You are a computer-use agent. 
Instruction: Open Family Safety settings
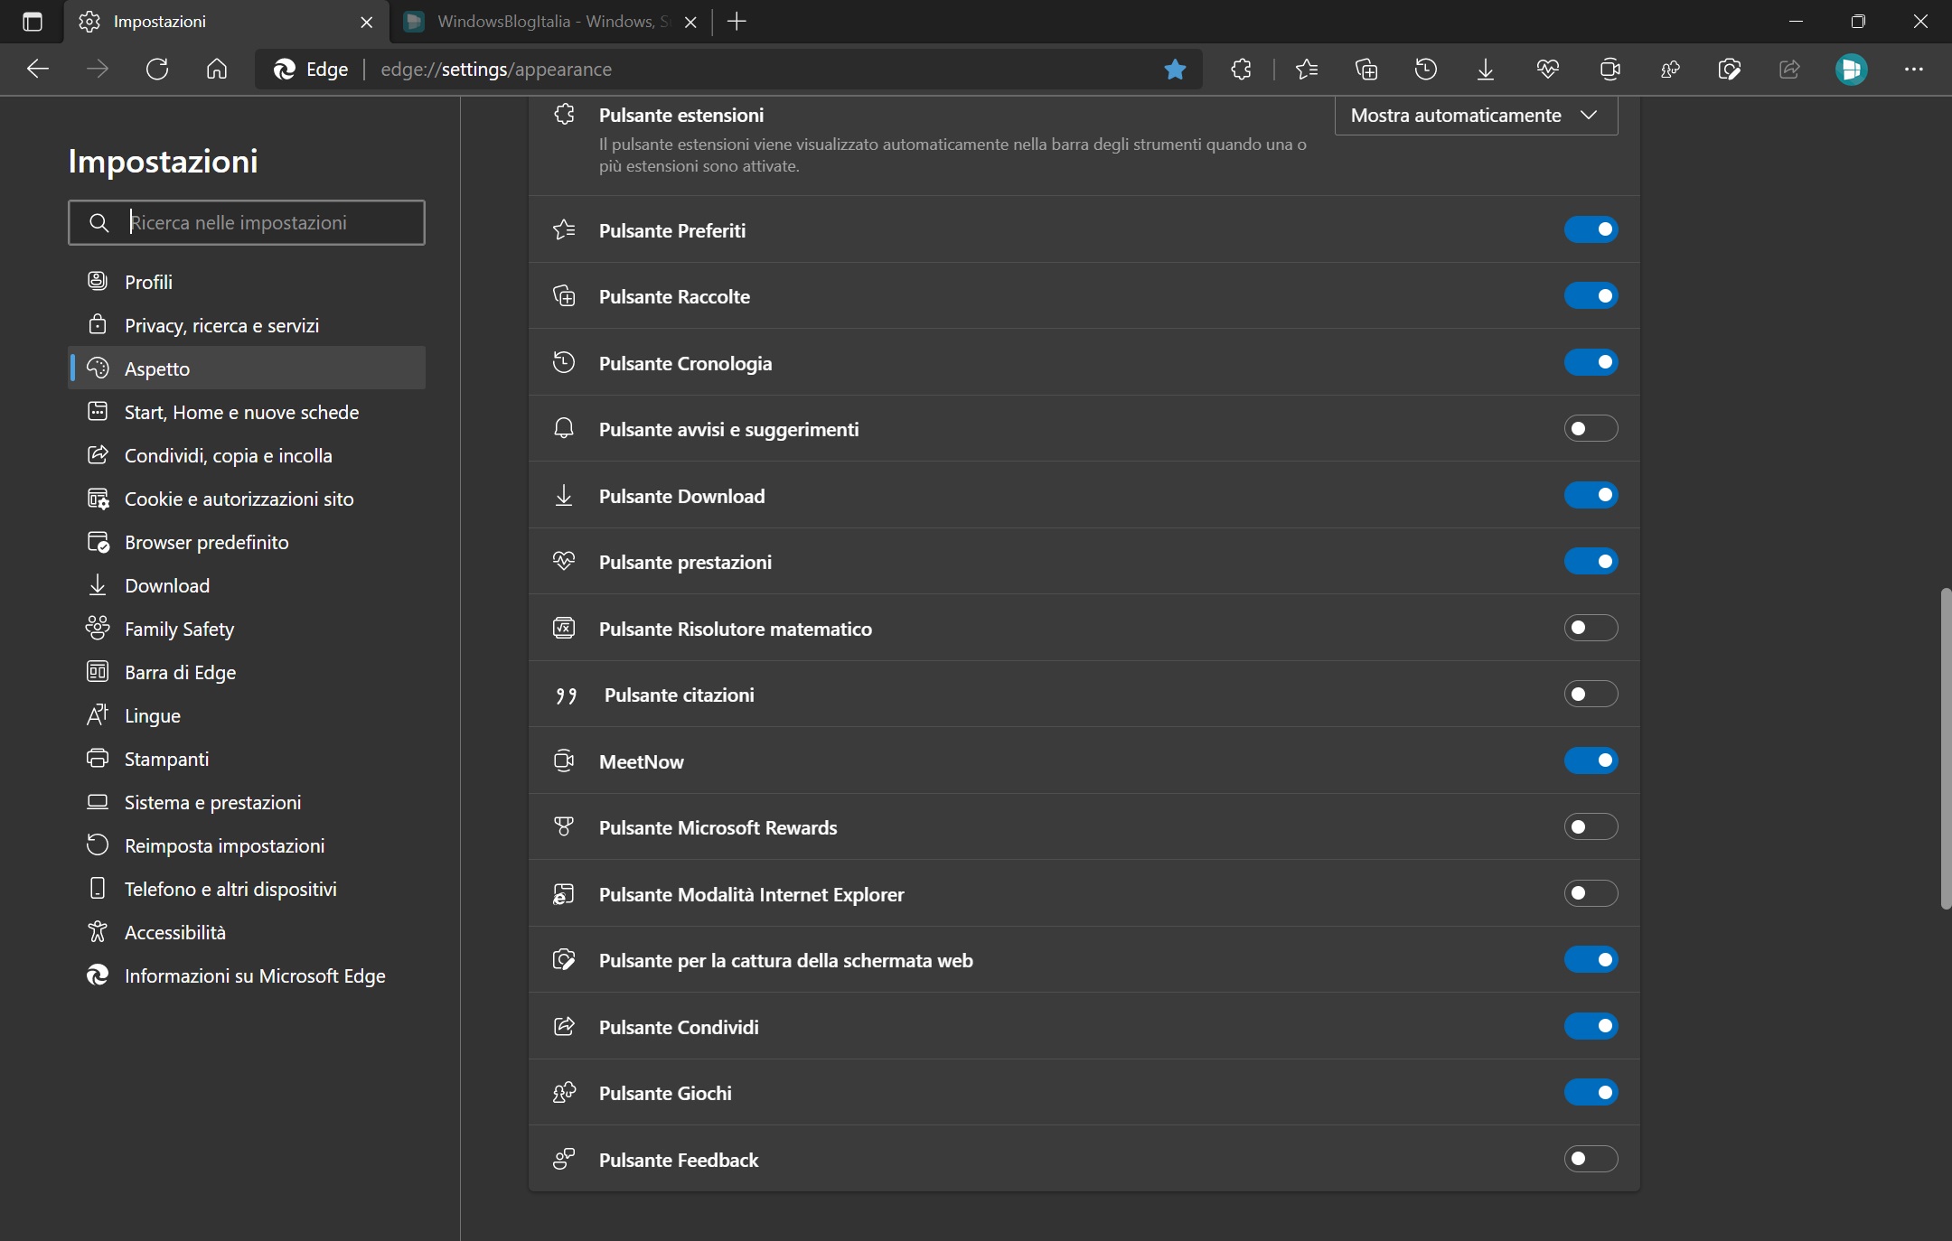pos(247,629)
